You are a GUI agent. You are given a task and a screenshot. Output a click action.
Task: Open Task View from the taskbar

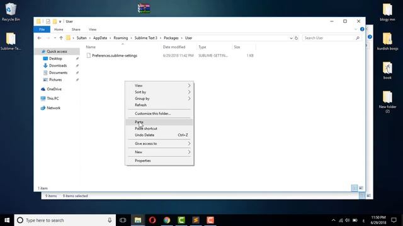pyautogui.click(x=123, y=220)
